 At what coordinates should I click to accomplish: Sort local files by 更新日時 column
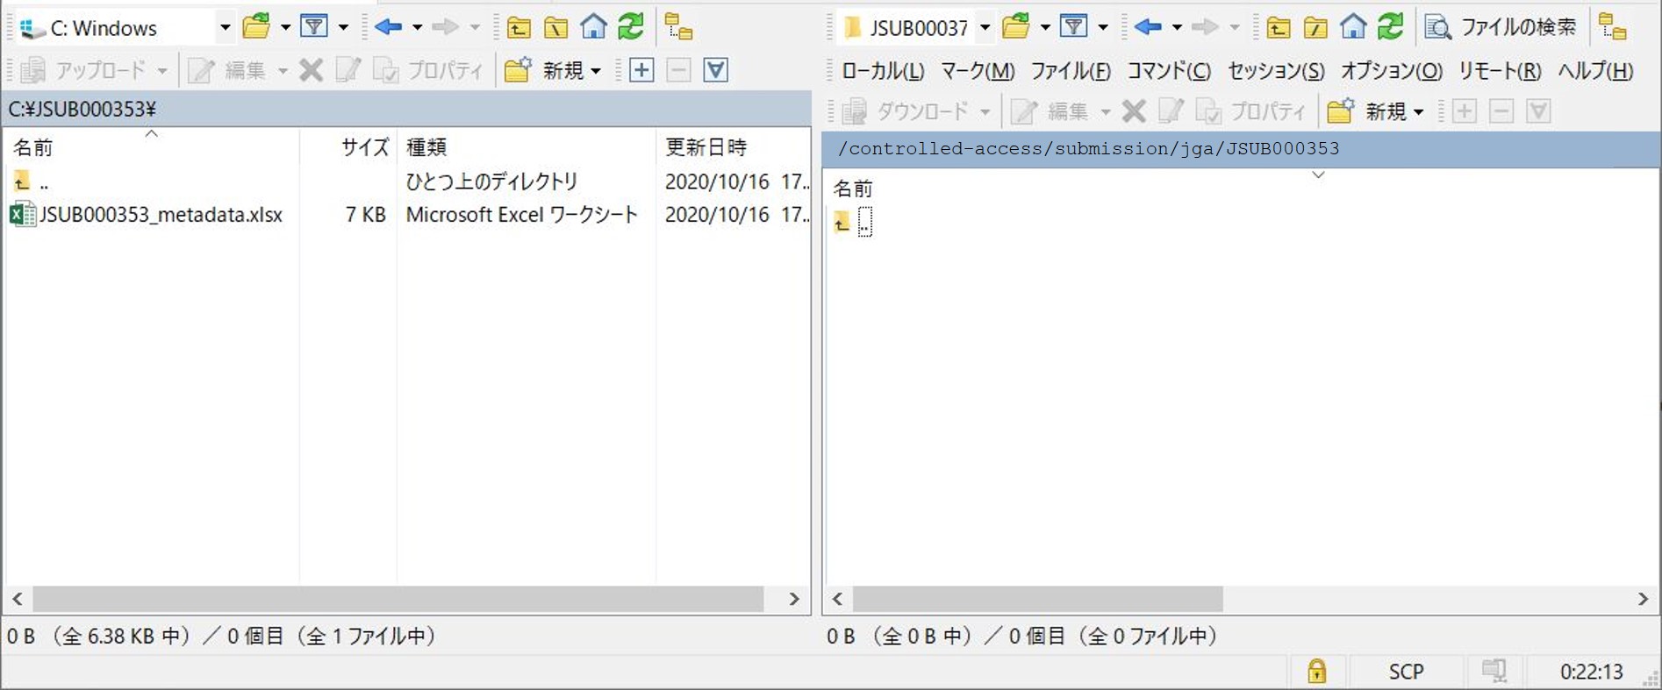tap(706, 146)
